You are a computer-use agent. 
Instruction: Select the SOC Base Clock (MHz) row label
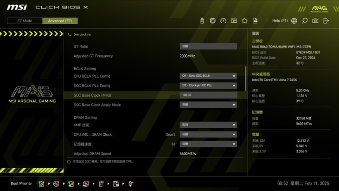point(92,95)
